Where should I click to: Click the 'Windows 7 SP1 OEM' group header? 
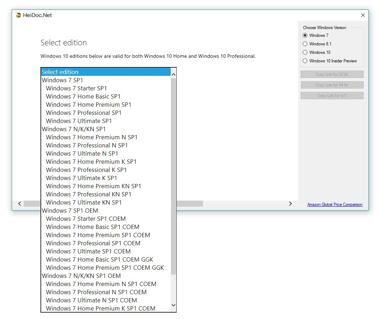(x=106, y=211)
